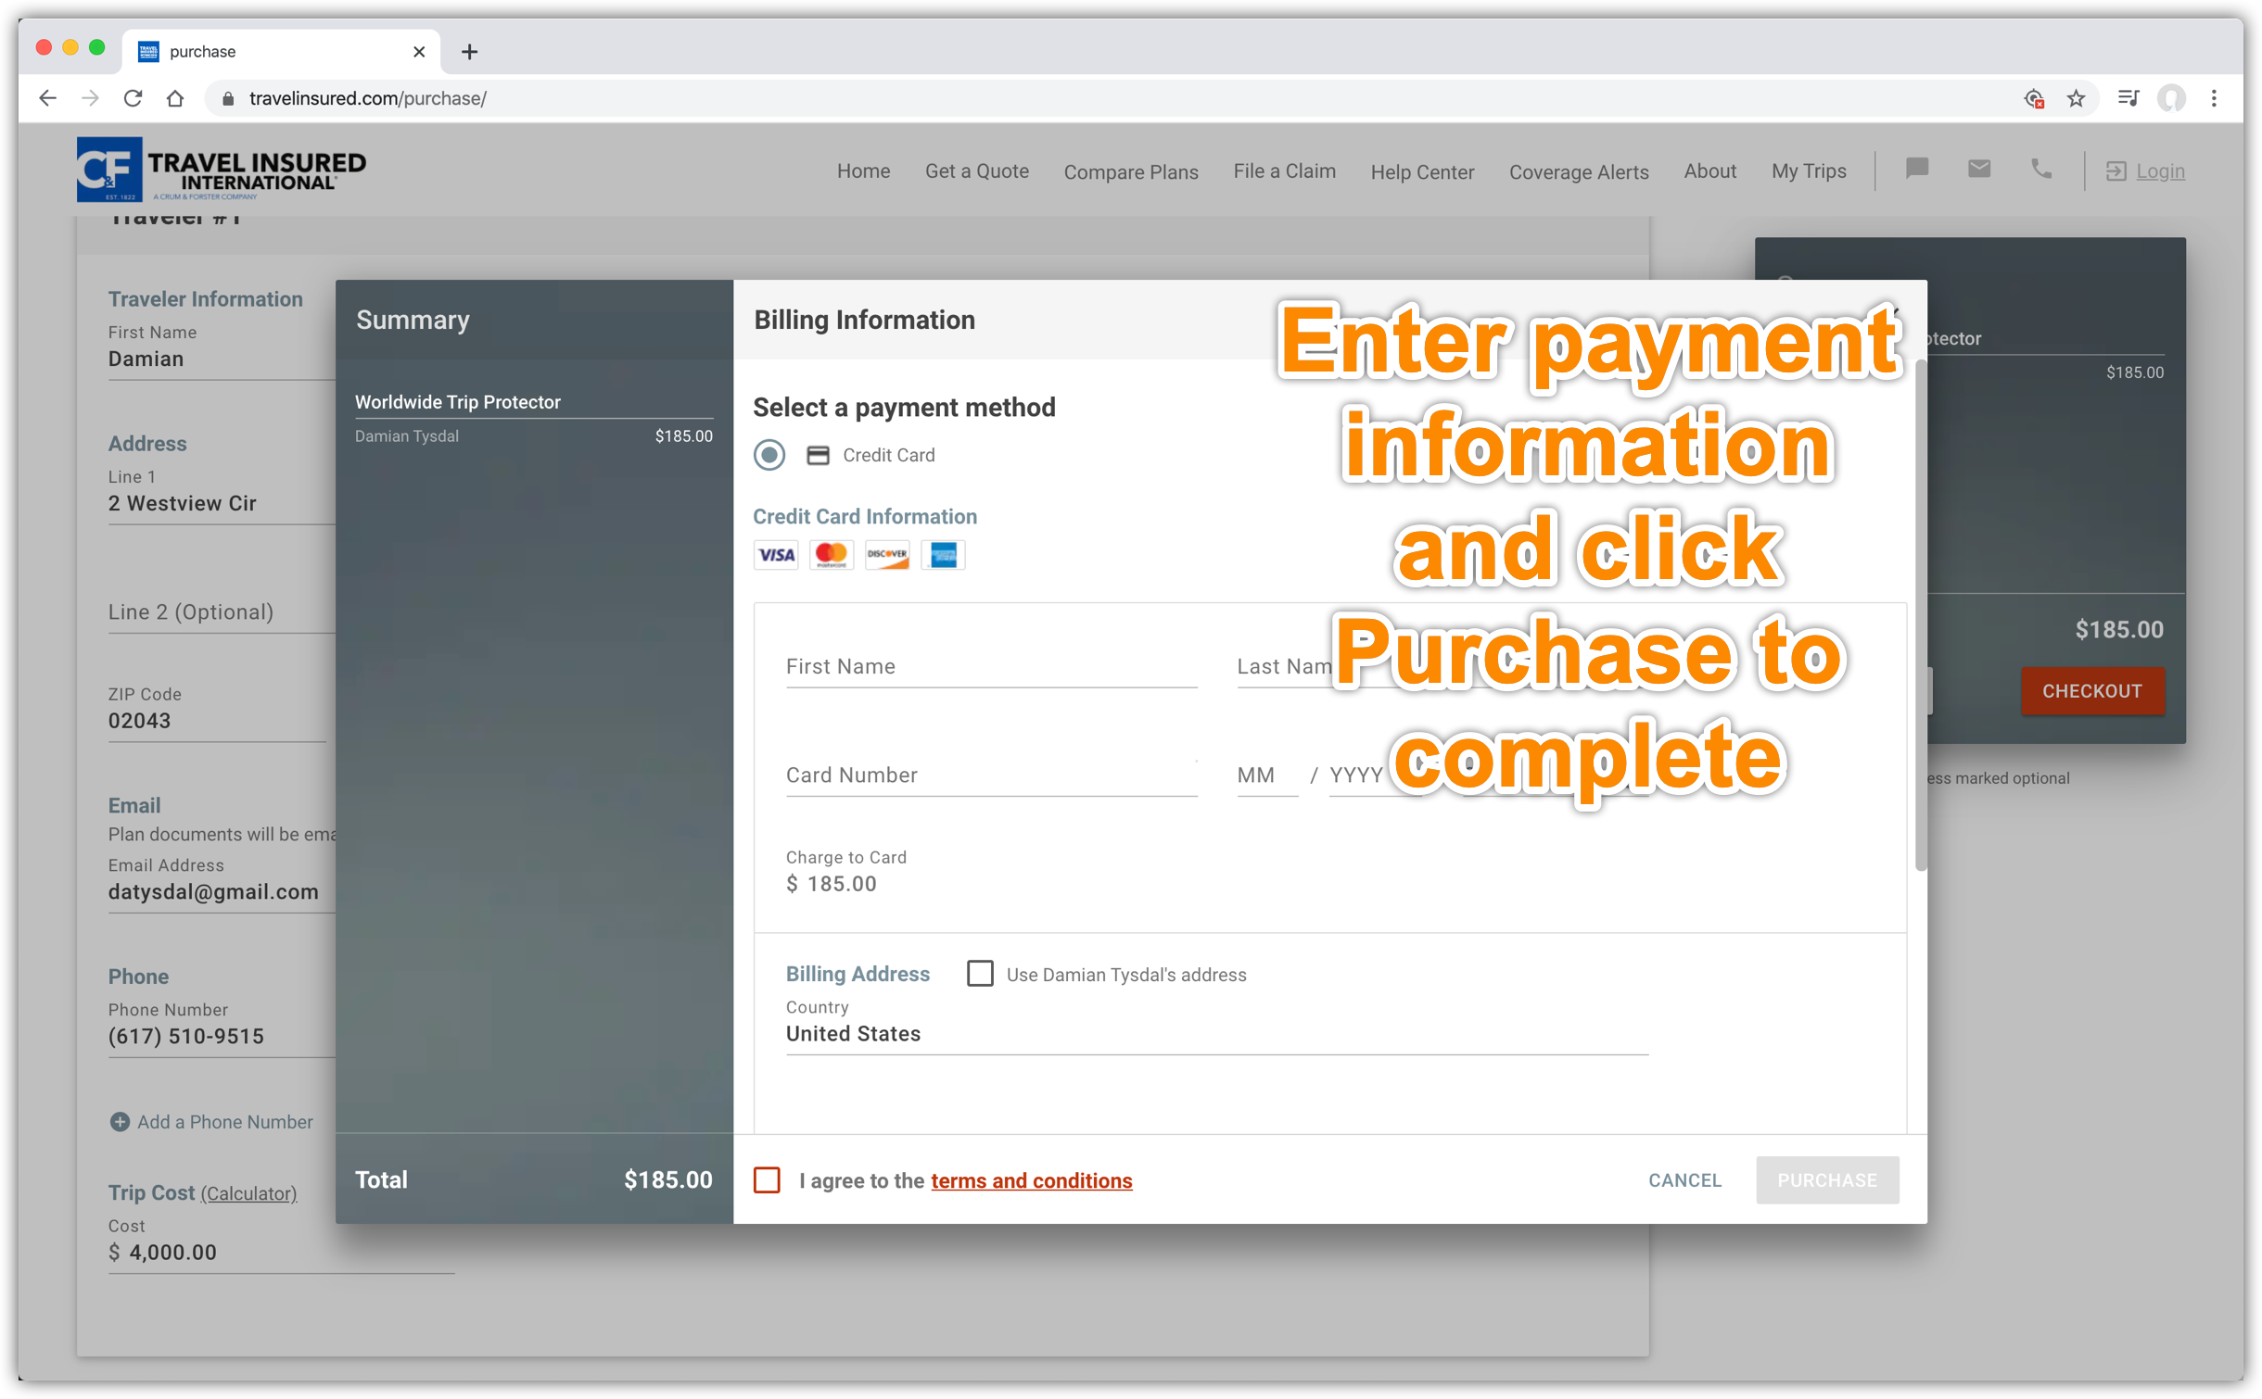Screen dimensions: 2262x1399
Task: Bookmark page with the star icon
Action: click(x=2076, y=98)
